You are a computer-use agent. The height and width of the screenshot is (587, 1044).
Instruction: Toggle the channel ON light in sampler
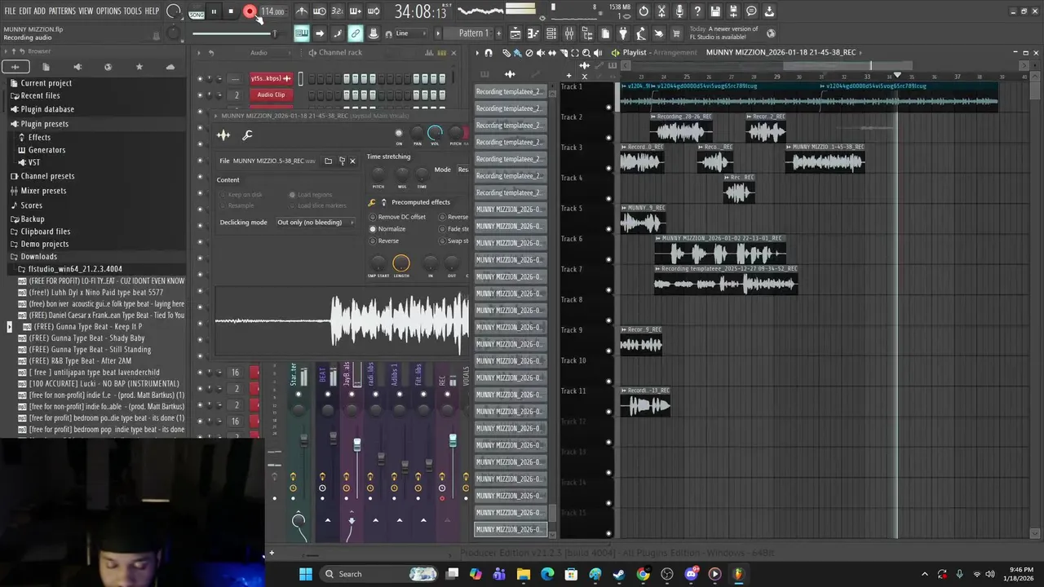click(x=399, y=133)
